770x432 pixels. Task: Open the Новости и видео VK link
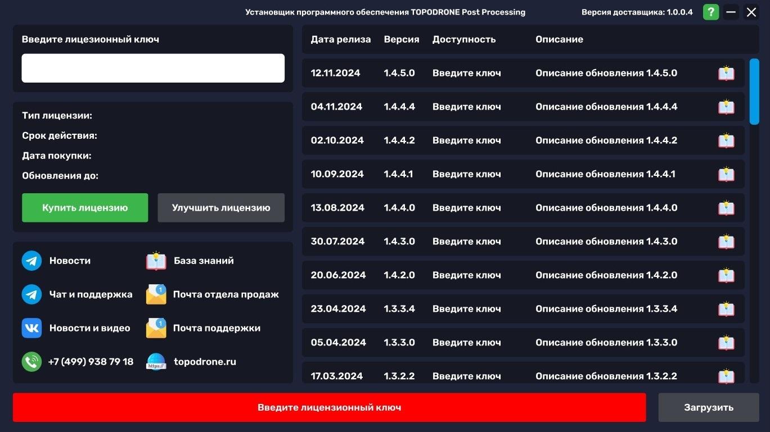click(x=89, y=328)
